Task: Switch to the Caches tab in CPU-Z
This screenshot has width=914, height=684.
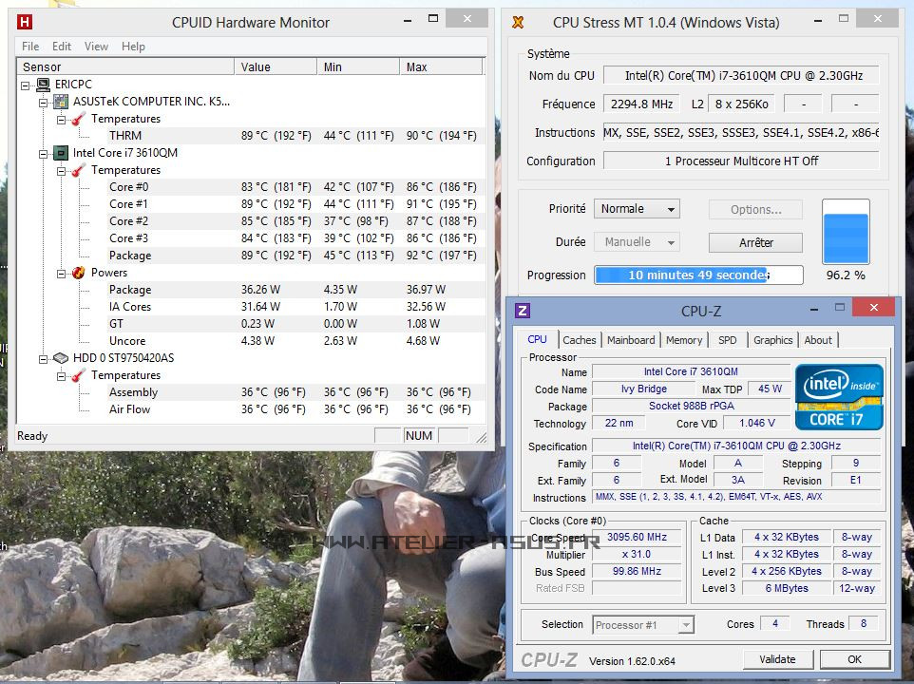Action: coord(580,339)
